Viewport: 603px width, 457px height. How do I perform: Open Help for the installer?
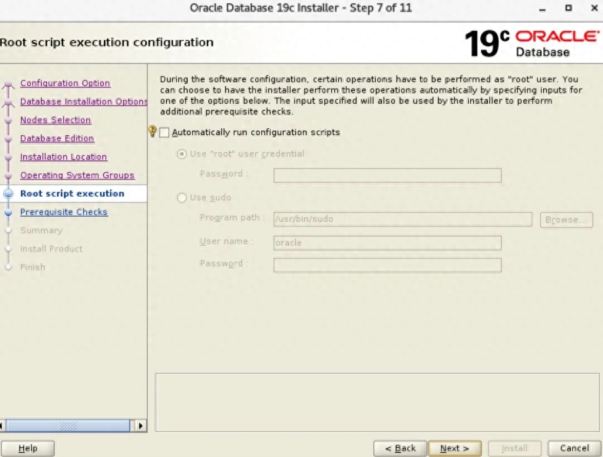pyautogui.click(x=28, y=448)
